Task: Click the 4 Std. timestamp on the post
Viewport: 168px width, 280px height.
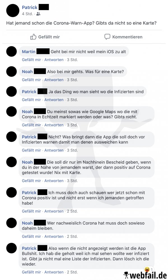Action: click(27, 14)
